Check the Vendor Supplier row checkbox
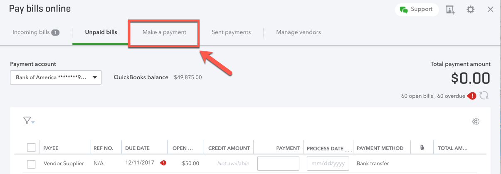 [x=31, y=164]
